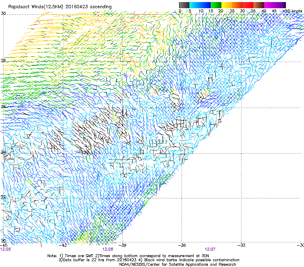Viewport: 304px width, 267px height.
Task: Click the latitude label '22'
Action: click(3, 197)
